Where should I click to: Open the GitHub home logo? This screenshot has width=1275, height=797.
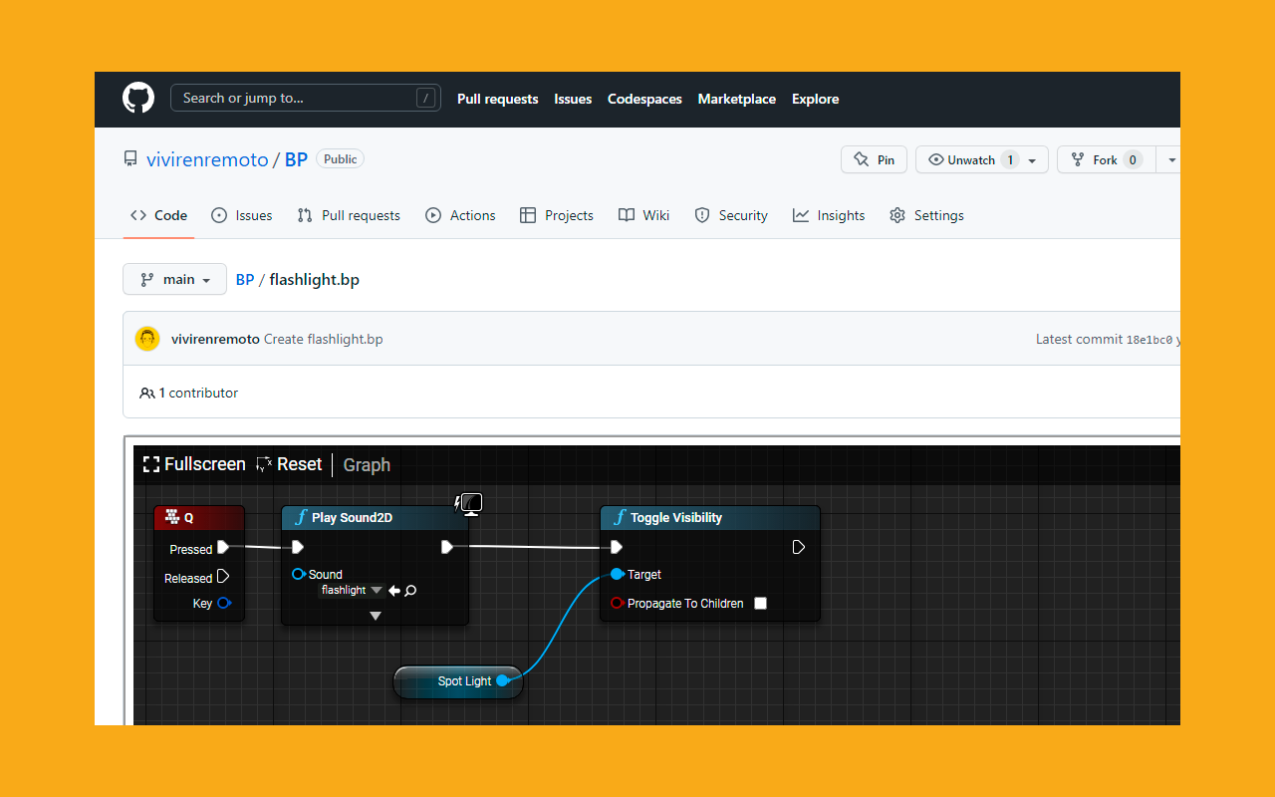coord(138,98)
